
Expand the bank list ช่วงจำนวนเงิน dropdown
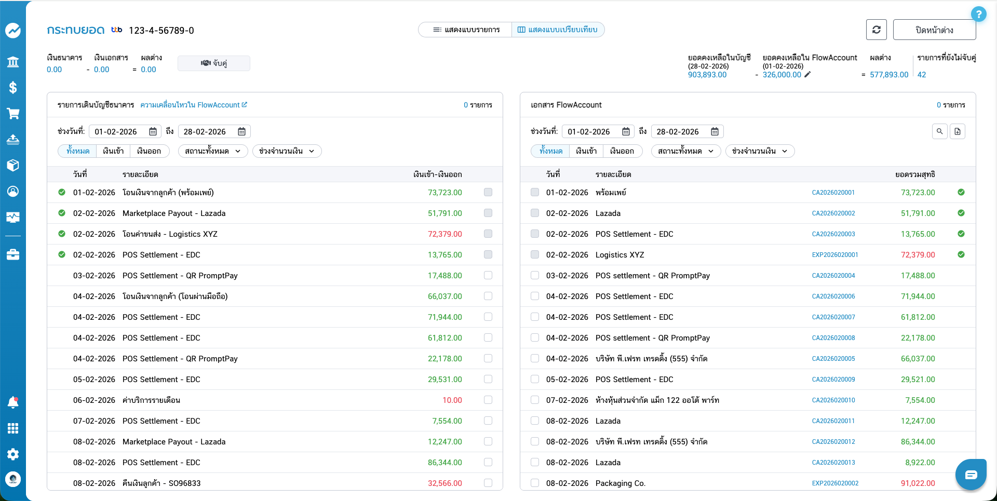[x=287, y=151]
